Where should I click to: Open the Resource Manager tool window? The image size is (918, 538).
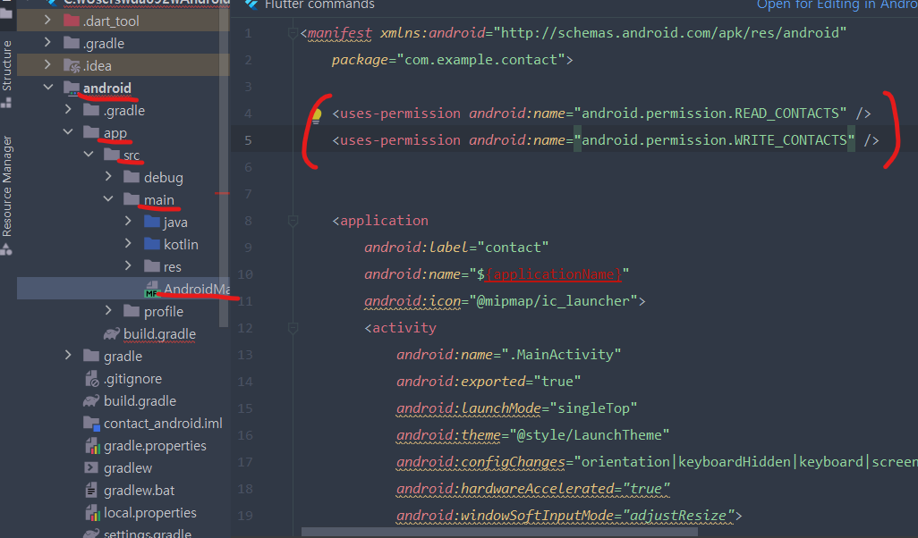(x=6, y=186)
